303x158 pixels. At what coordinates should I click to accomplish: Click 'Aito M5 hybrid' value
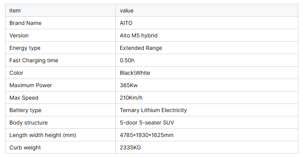pos(138,35)
